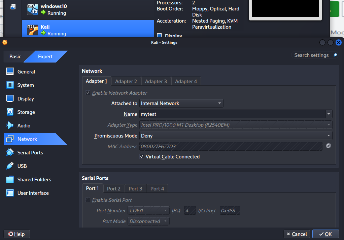Viewport: 344px width, 240px height.
Task: Click the System chip icon in sidebar
Action: tap(10, 85)
